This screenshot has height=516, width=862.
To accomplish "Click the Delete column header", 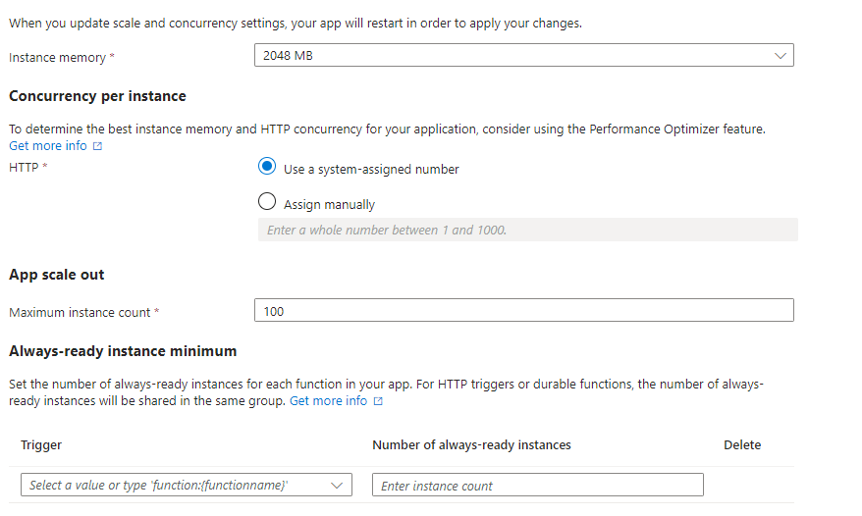I will (x=742, y=444).
